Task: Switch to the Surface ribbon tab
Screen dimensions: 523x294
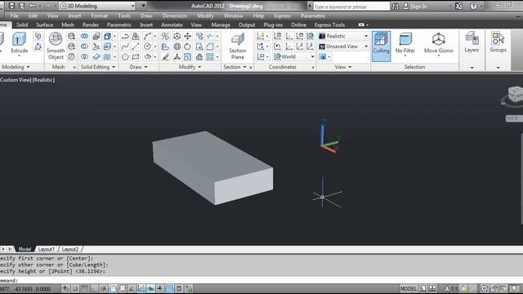Action: (x=45, y=25)
